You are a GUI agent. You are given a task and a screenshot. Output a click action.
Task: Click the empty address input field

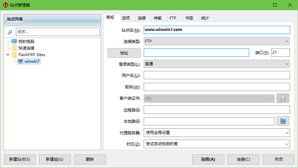coord(196,52)
